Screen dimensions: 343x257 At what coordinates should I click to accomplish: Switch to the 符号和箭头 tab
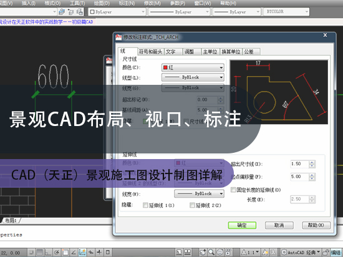pos(150,52)
